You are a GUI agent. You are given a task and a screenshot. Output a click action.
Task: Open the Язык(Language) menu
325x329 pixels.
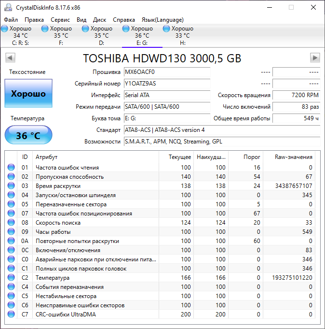coord(162,20)
